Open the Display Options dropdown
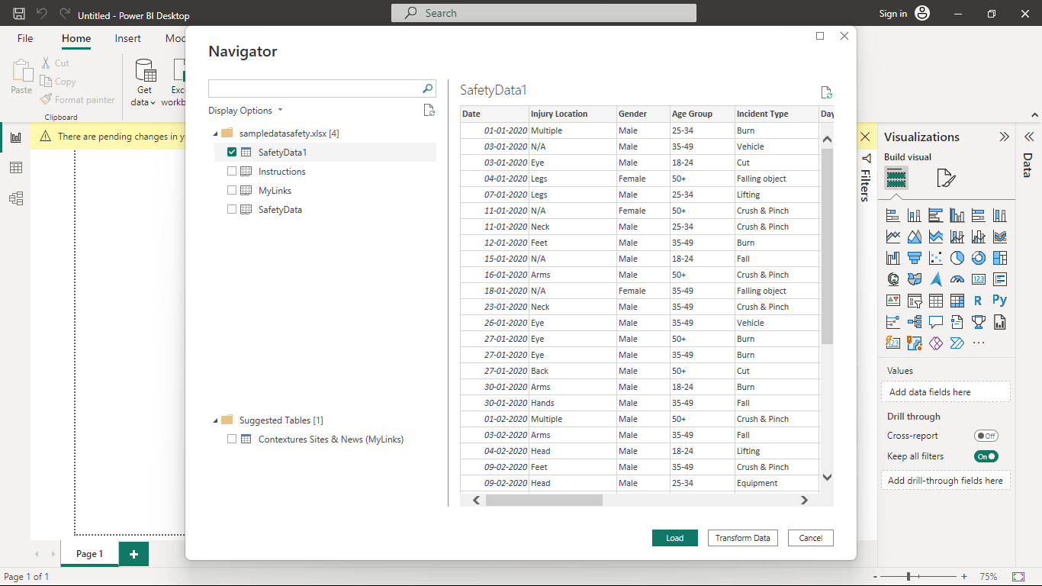 (246, 110)
